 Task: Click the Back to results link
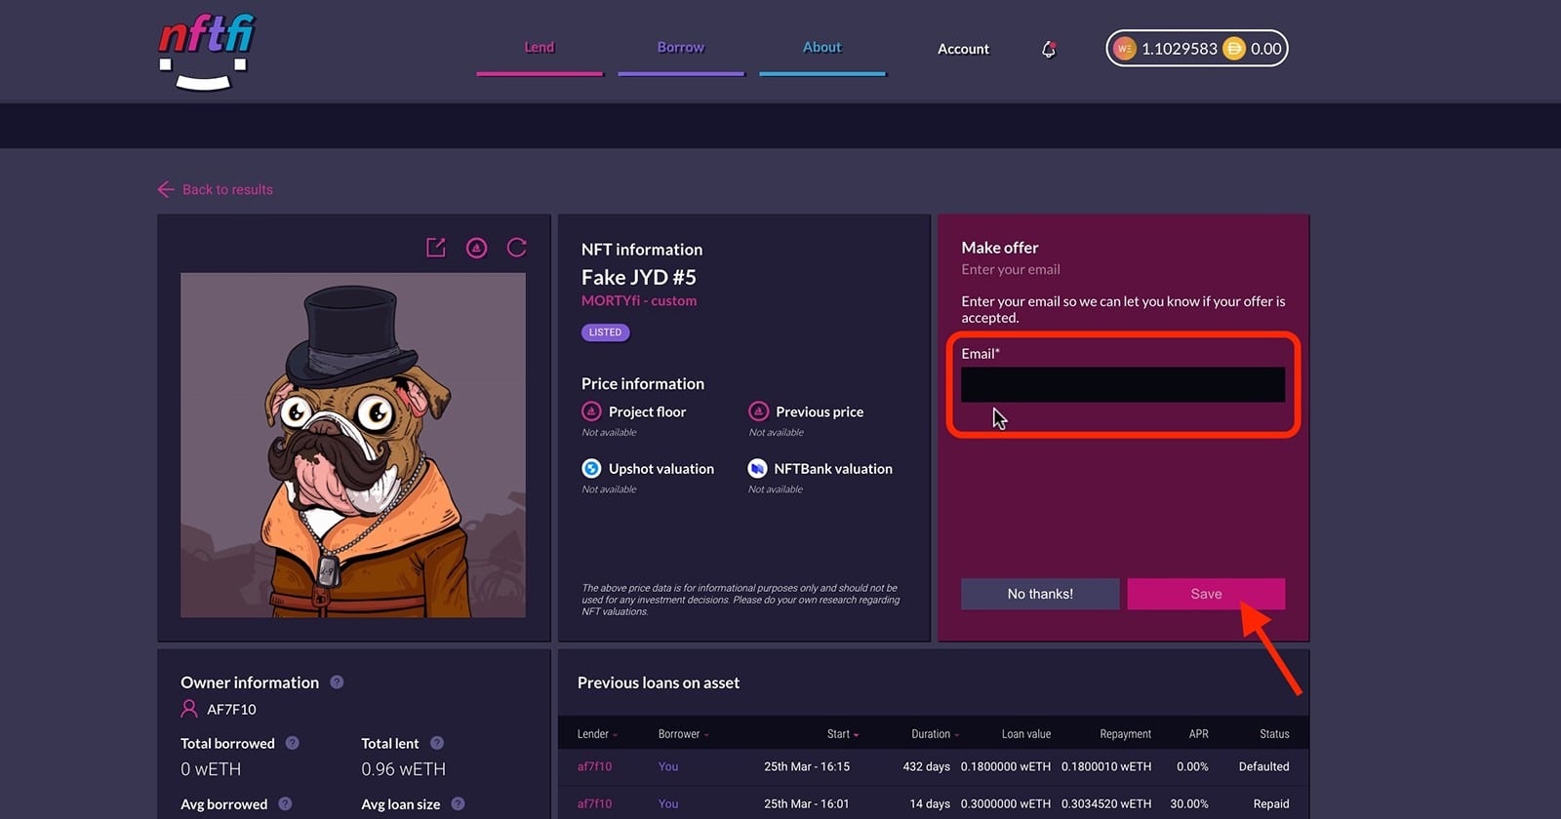pyautogui.click(x=227, y=189)
